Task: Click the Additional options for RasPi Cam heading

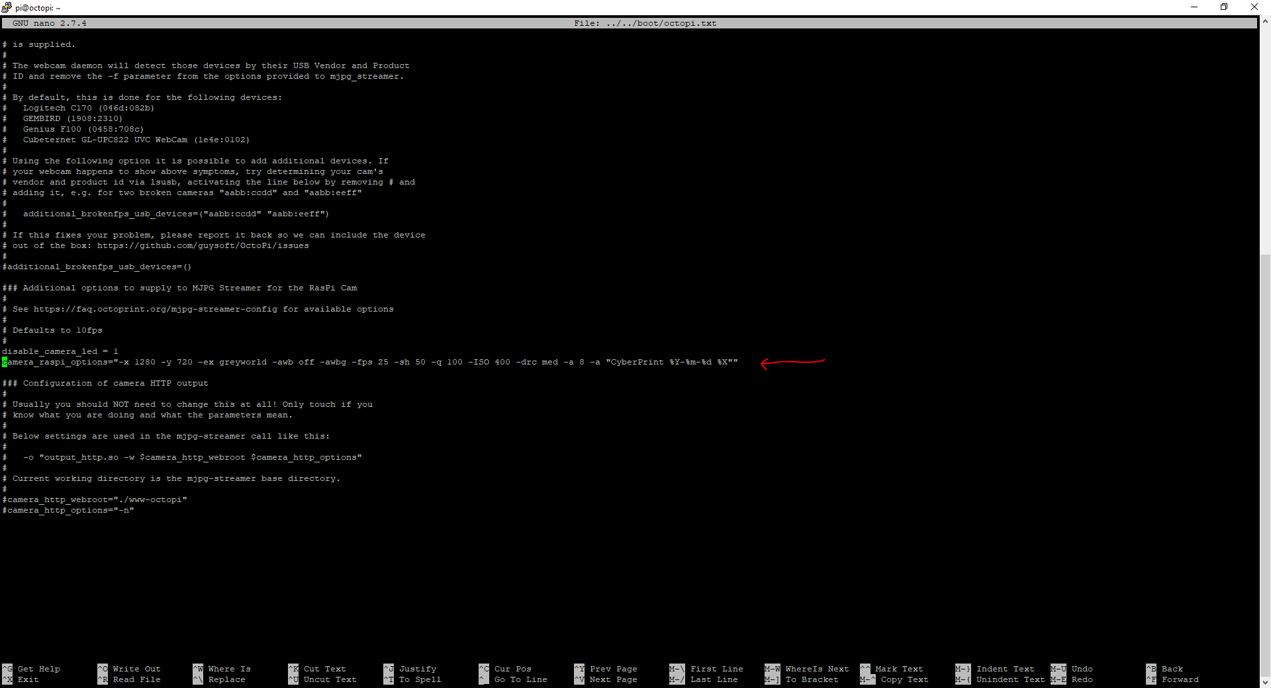Action: [x=179, y=288]
